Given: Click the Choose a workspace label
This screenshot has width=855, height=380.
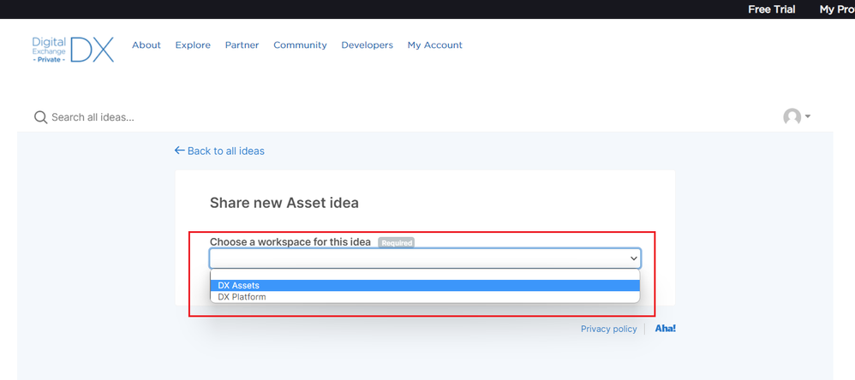Looking at the screenshot, I should tap(290, 241).
